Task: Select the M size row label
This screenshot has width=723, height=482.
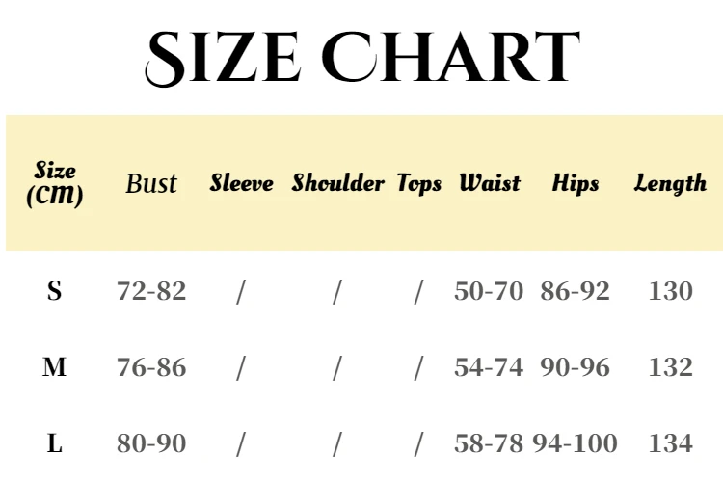Action: (54, 367)
